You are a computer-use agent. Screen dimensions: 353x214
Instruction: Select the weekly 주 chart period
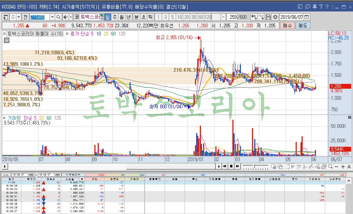(115, 17)
